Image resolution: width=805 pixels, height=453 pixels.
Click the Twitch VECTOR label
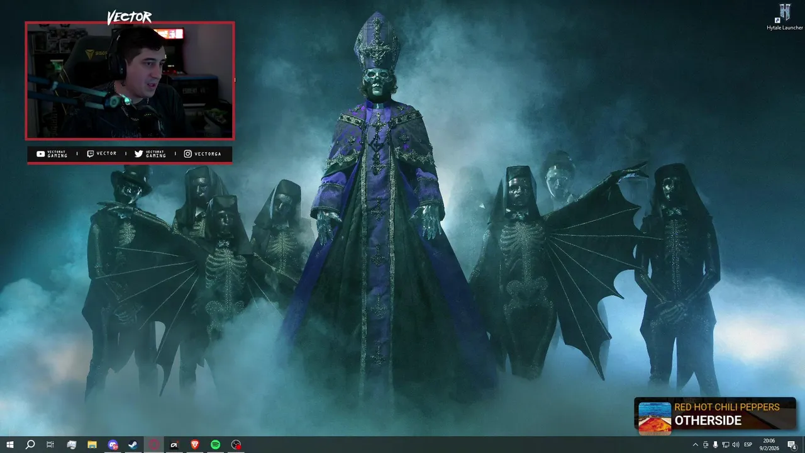tap(102, 154)
